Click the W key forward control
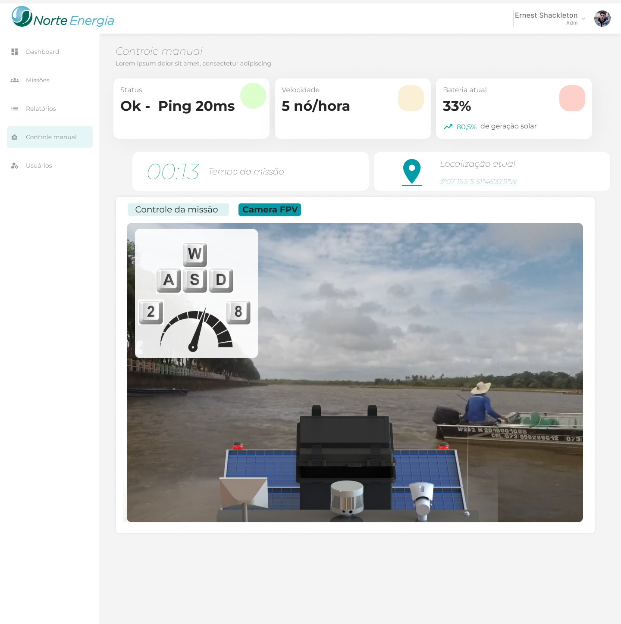The height and width of the screenshot is (624, 621). pyautogui.click(x=195, y=255)
